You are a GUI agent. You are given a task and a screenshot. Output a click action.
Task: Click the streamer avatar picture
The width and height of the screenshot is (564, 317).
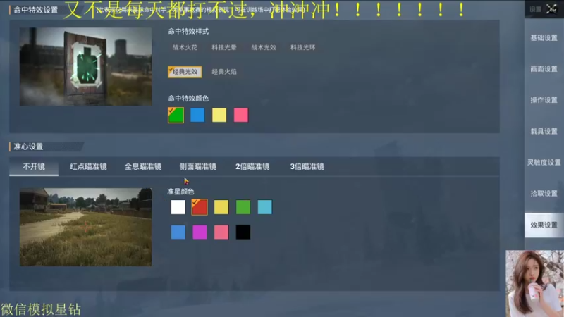click(535, 284)
